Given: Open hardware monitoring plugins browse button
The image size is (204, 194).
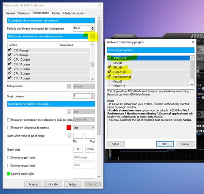Looking at the screenshot, I should [x=92, y=37].
